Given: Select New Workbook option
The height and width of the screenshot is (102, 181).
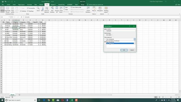Looking at the screenshot, I should pos(120,42).
